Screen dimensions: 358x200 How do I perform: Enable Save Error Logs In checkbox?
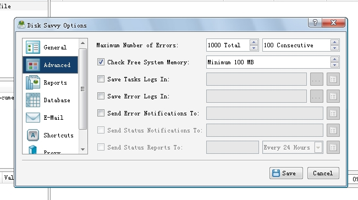coord(101,96)
